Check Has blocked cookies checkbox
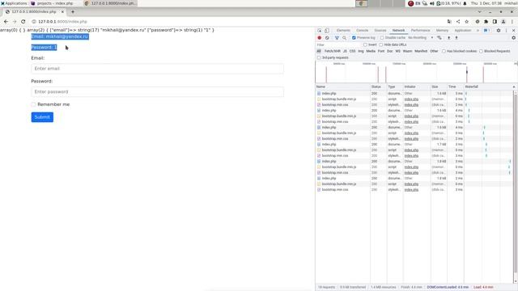The image size is (518, 291). pyautogui.click(x=444, y=51)
